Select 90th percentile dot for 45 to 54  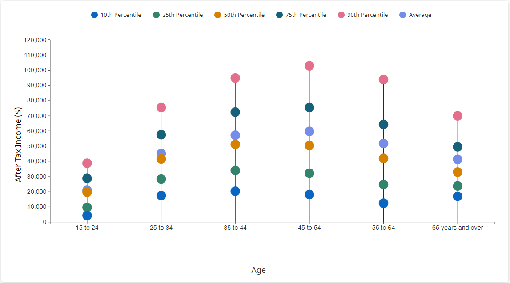coord(309,66)
